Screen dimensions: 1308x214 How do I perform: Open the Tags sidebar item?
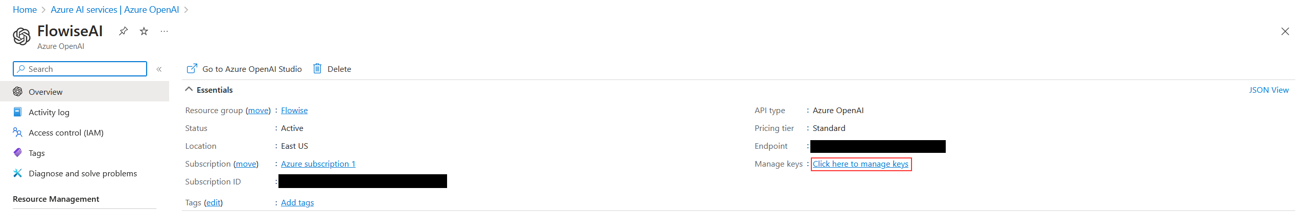[x=36, y=153]
